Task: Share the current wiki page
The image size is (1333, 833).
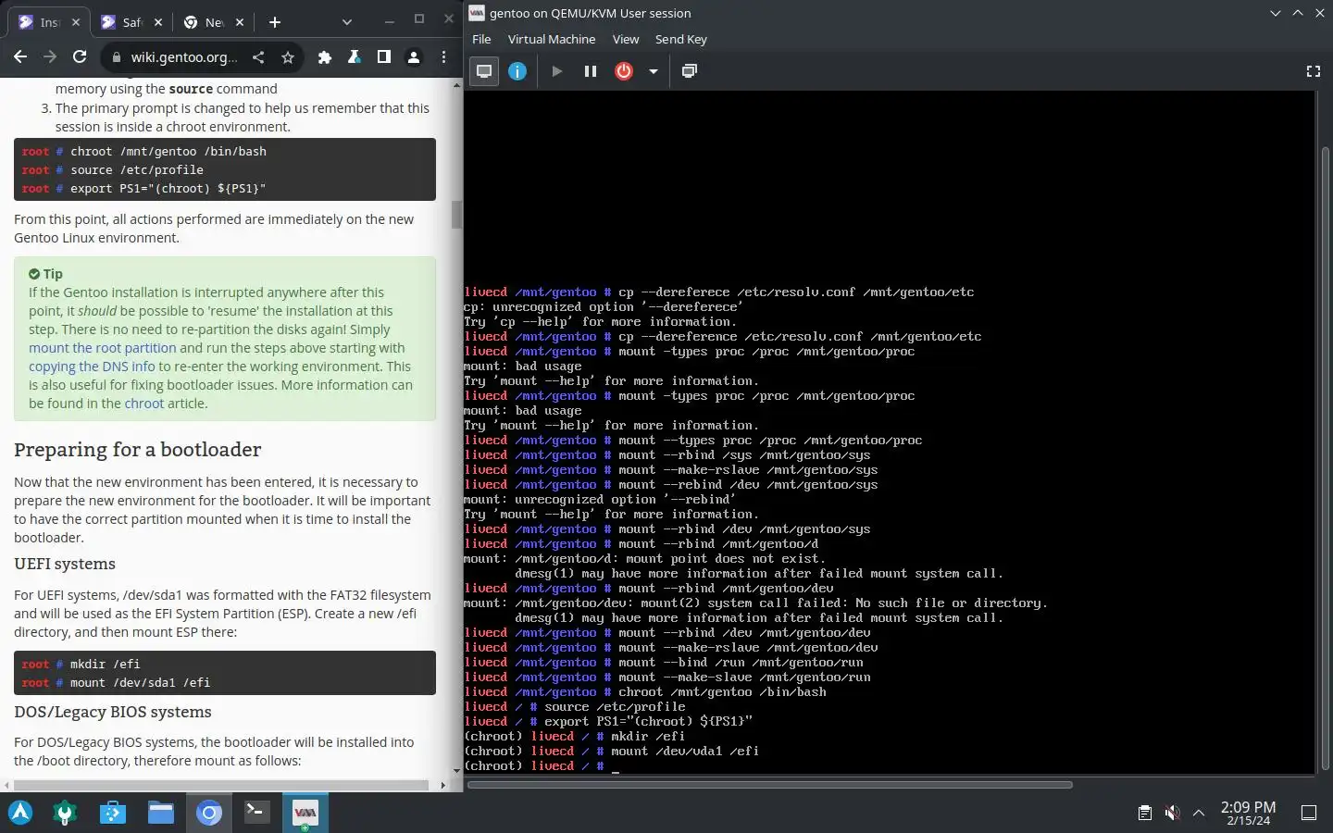Action: point(258,57)
